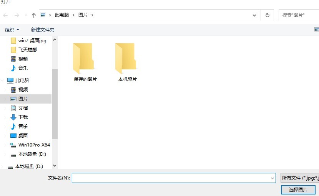Click the 选择图片 button

click(x=298, y=190)
